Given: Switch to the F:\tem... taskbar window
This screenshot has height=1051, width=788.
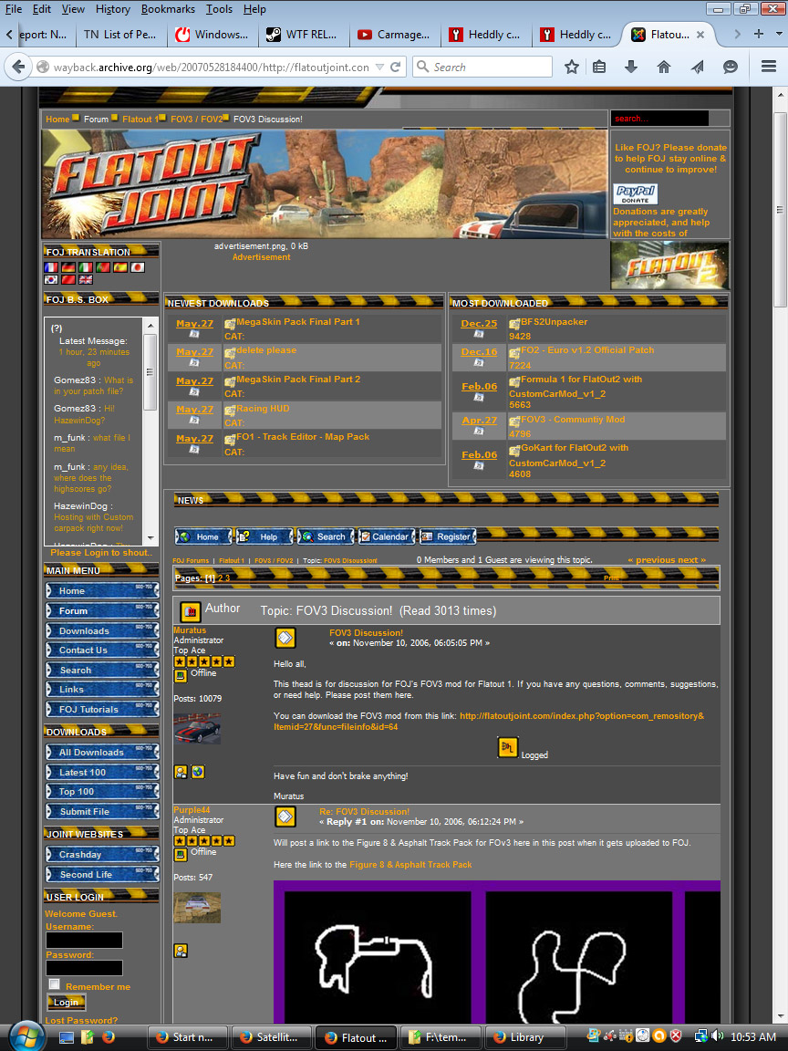Looking at the screenshot, I should (x=441, y=1037).
